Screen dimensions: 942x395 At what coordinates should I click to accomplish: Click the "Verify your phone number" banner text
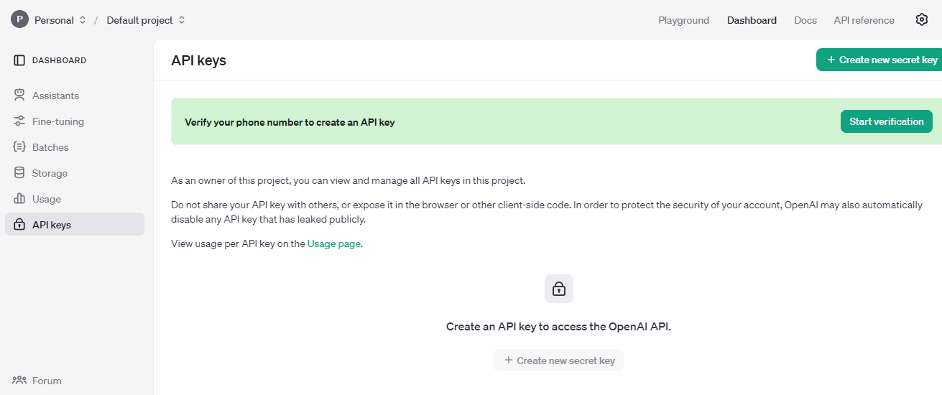point(290,122)
